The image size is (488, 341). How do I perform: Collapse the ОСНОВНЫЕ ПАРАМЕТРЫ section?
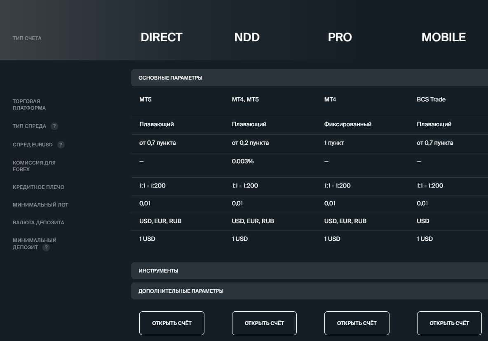(170, 78)
